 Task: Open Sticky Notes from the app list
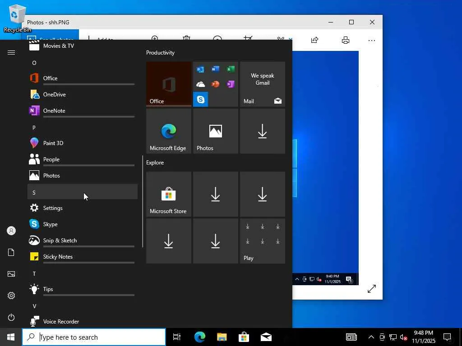coord(83,256)
